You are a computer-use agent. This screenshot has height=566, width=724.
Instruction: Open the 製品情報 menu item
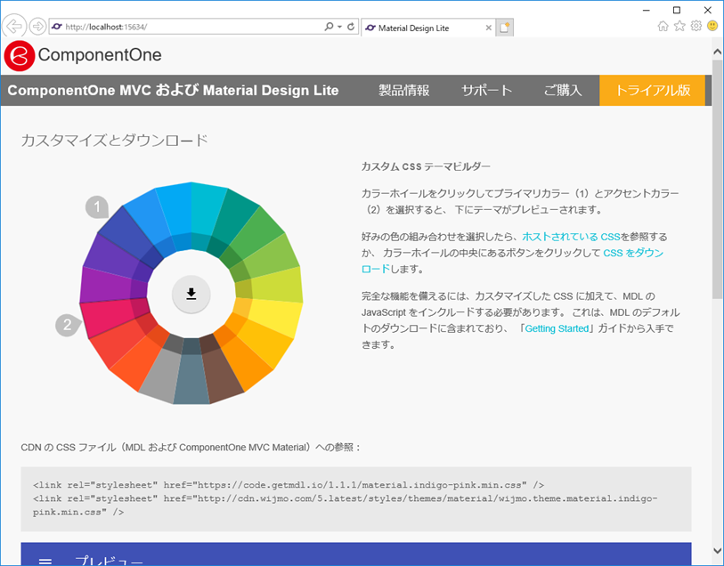[x=404, y=91]
